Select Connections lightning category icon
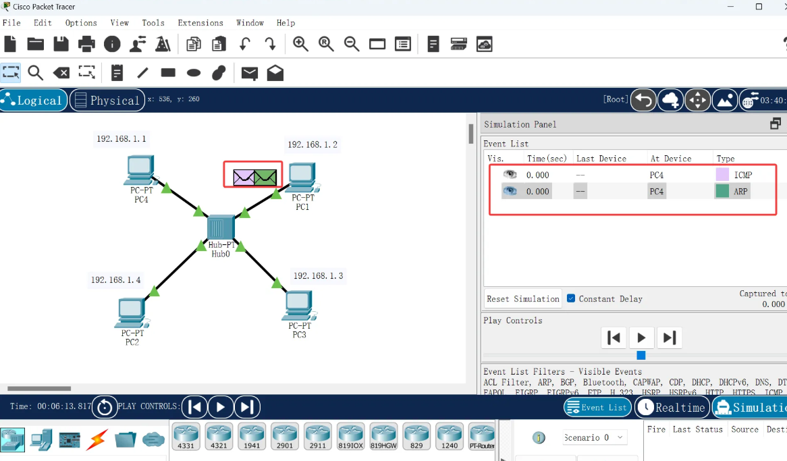This screenshot has width=787, height=461. (97, 440)
